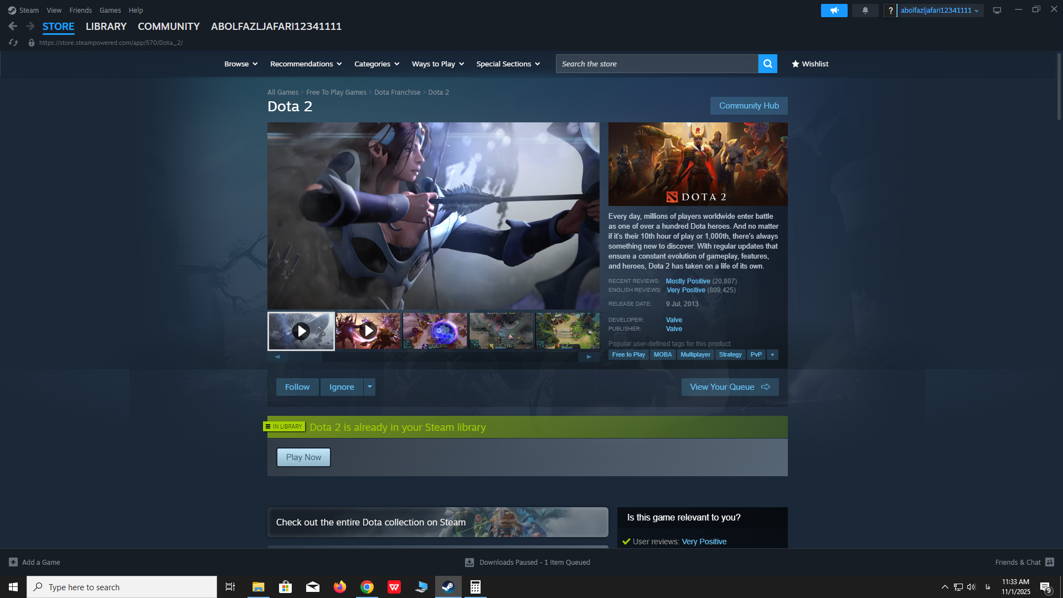Expand the abolfazljafari12341111 account dropdown
Viewport: 1063px width, 598px height.
pyautogui.click(x=976, y=10)
